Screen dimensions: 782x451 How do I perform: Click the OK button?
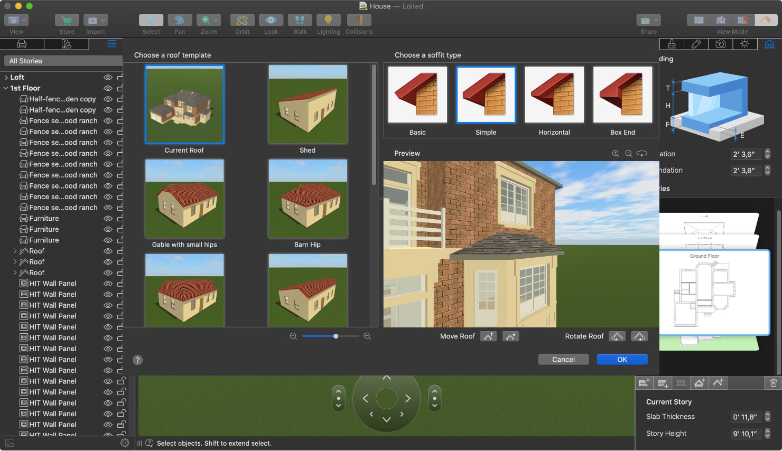point(622,359)
